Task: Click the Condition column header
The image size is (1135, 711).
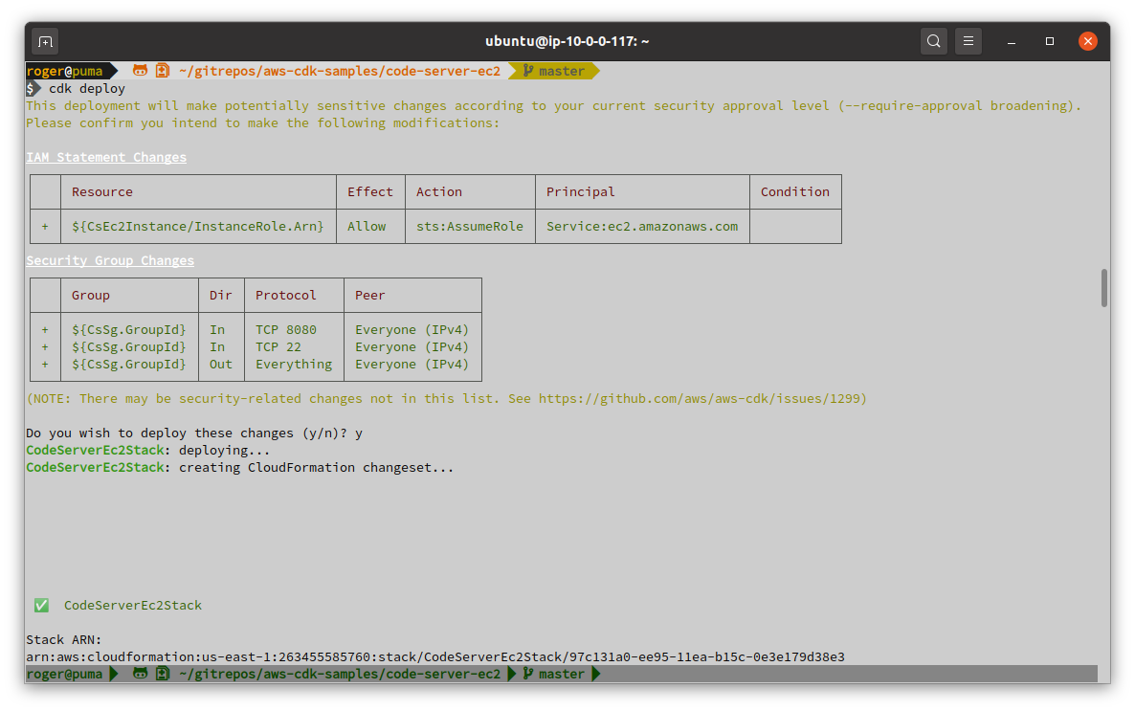Action: click(x=795, y=192)
